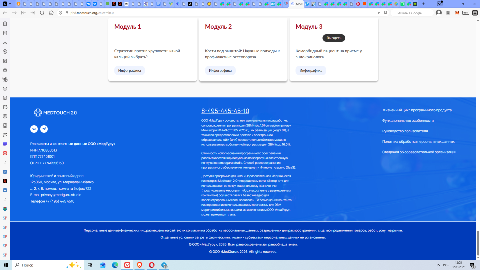Open the Feeds panel in sidebar
480x270 pixels.
5,116
